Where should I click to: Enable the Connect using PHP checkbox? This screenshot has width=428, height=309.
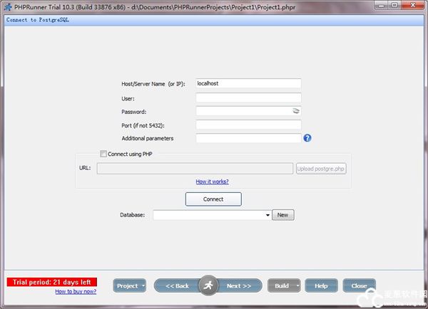click(103, 154)
